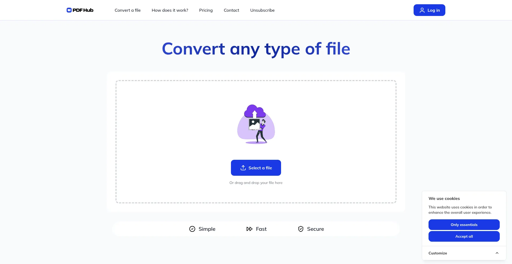This screenshot has width=512, height=264.
Task: Open the Convert a file menu item
Action: click(127, 10)
